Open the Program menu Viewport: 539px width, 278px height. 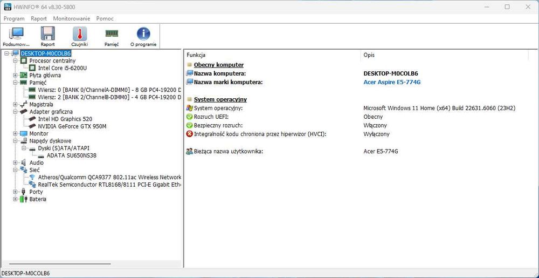pyautogui.click(x=14, y=18)
